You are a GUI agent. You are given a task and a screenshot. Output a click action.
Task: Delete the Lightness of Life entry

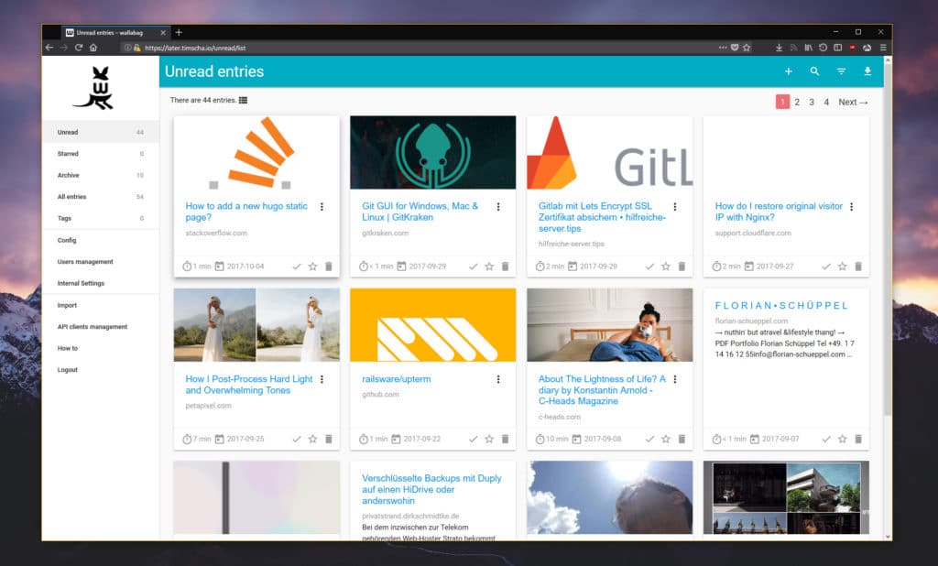[x=682, y=440]
